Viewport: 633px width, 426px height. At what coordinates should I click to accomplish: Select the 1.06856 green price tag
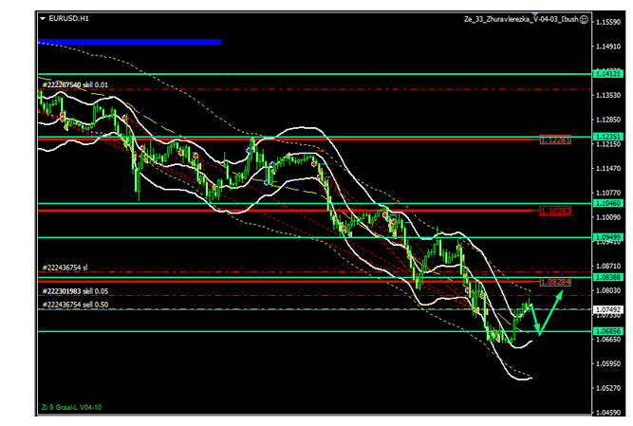click(x=606, y=331)
